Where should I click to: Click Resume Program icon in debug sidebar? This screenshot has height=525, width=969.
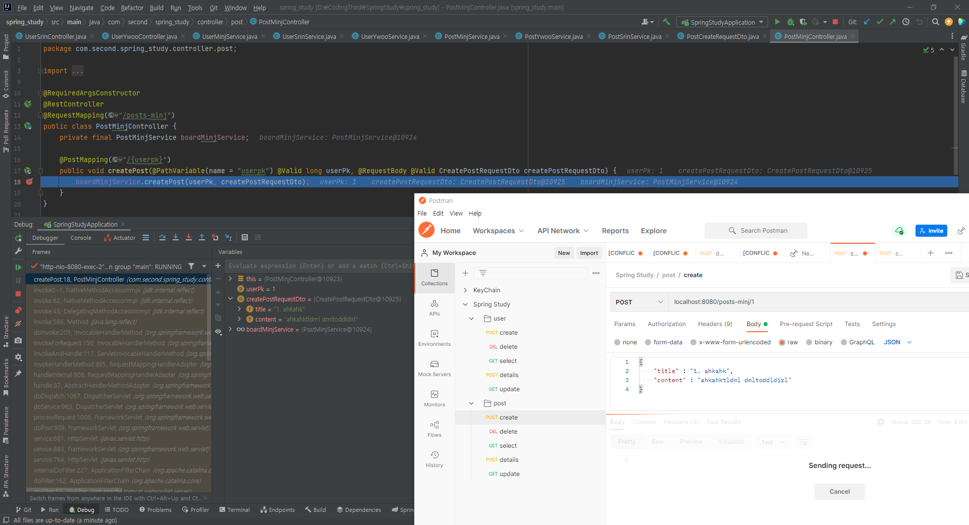pos(18,267)
